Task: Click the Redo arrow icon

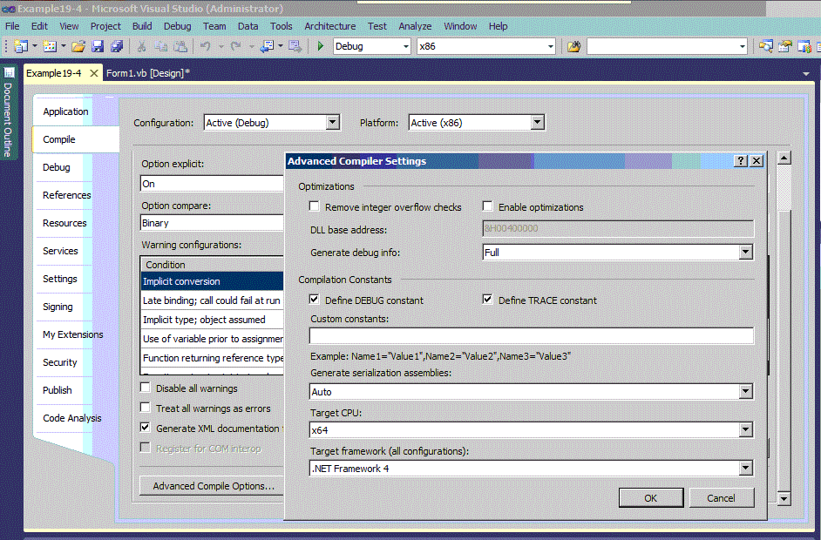Action: 235,46
